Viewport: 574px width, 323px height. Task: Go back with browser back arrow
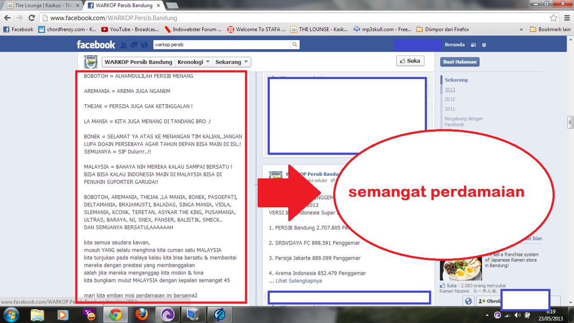click(8, 18)
